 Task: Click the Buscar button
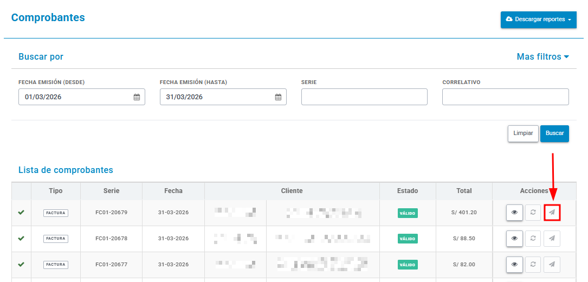click(554, 133)
